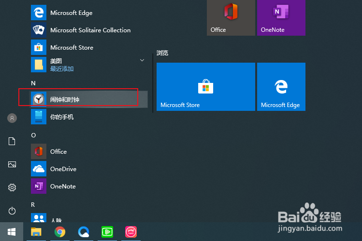The image size is (362, 241).
Task: Click the Windows Start button
Action: coord(12,232)
